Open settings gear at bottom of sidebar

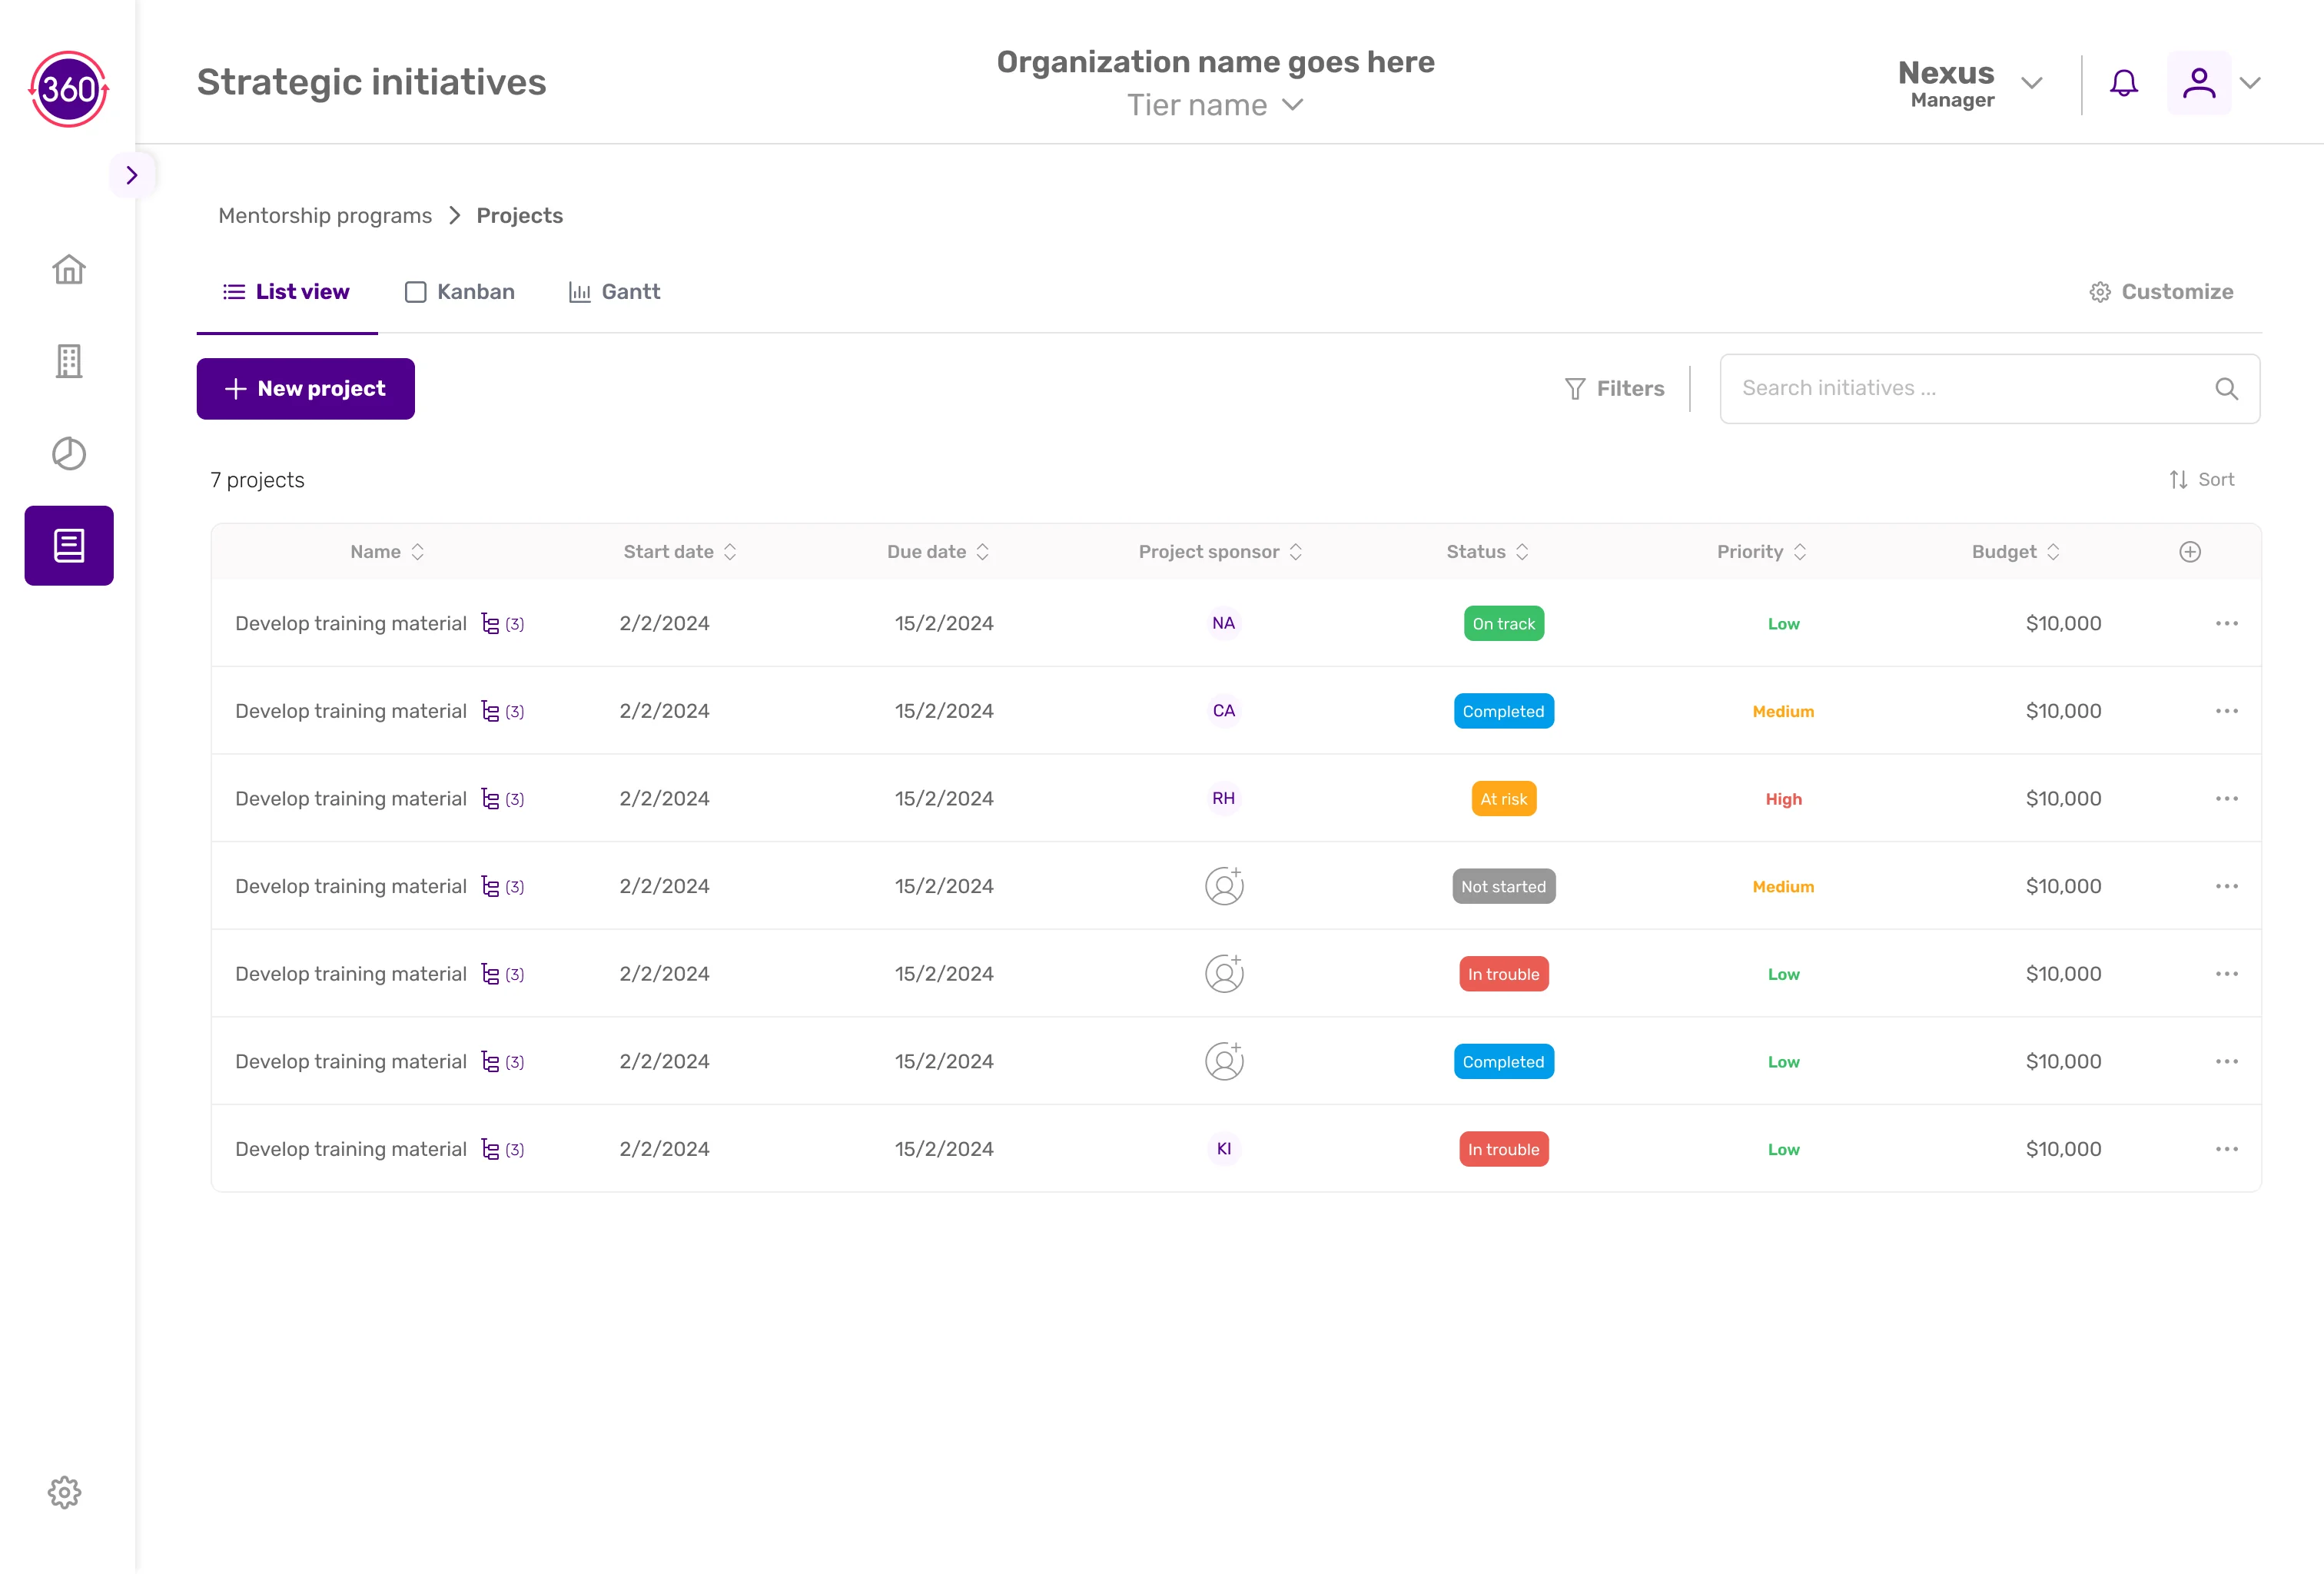[x=64, y=1492]
